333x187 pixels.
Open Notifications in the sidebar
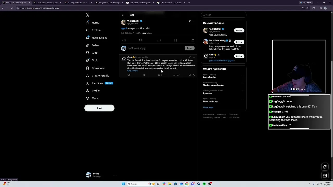click(x=97, y=38)
